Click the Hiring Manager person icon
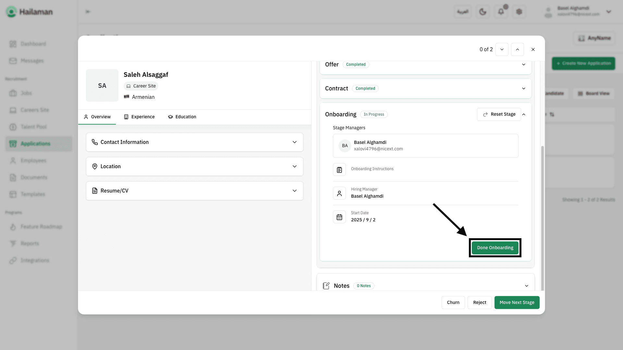Viewport: 623px width, 350px height. (x=339, y=193)
